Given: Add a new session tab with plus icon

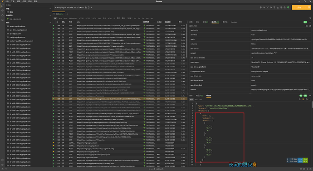Looking at the screenshot, I should pos(67,14).
